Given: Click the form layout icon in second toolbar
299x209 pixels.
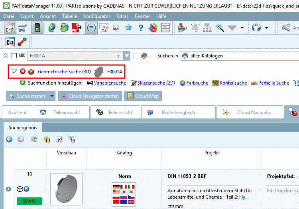Looking at the screenshot, I should (10, 42).
